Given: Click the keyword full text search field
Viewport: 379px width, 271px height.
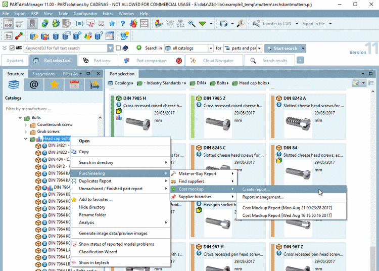Looking at the screenshot, I should (x=66, y=48).
